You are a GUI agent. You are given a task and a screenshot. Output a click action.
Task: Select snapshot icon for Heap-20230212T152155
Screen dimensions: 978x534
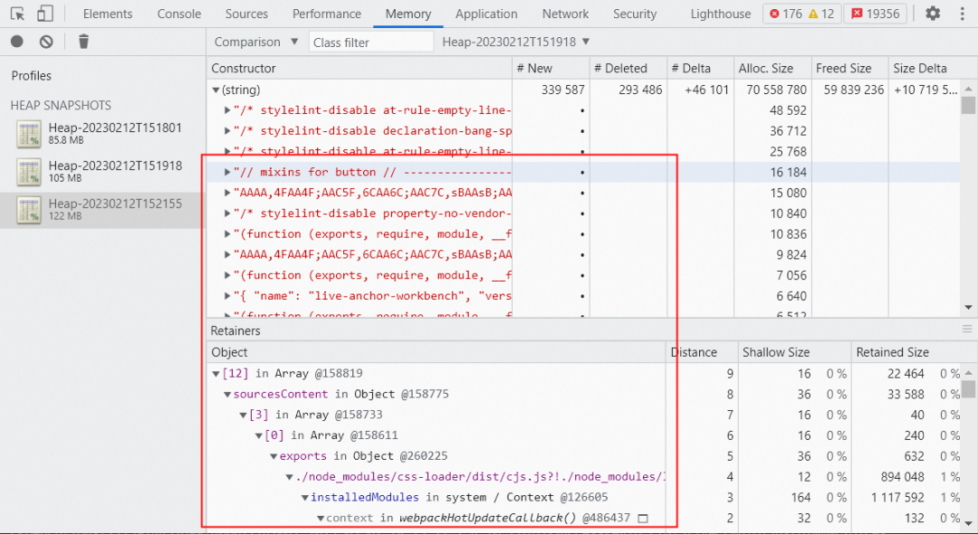[29, 210]
